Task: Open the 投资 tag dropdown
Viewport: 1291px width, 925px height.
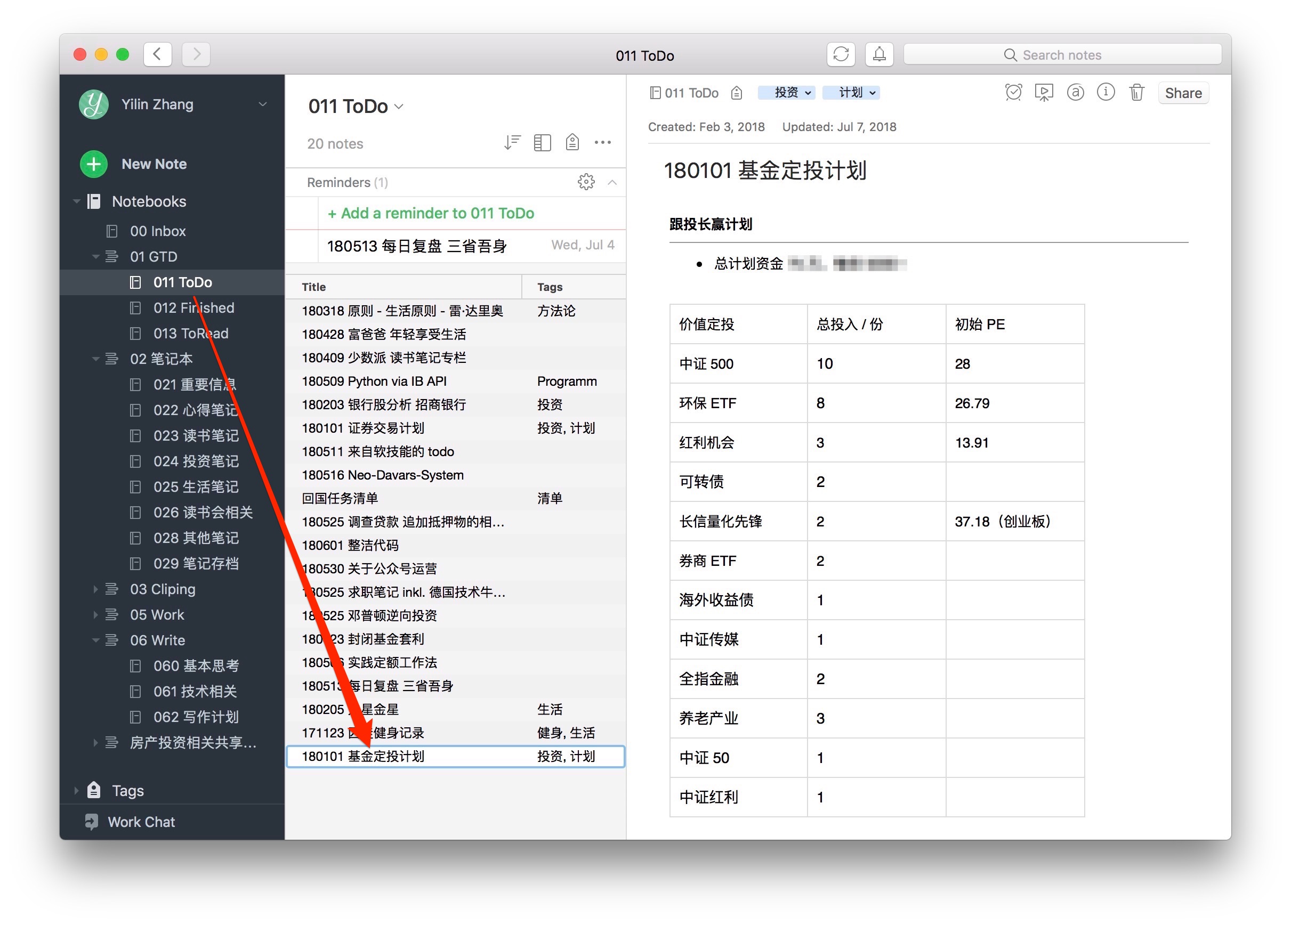Action: 786,93
